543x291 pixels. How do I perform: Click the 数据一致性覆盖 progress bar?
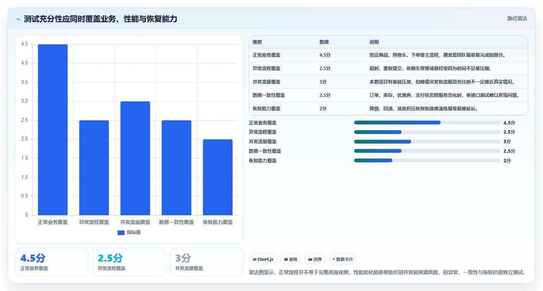point(427,151)
